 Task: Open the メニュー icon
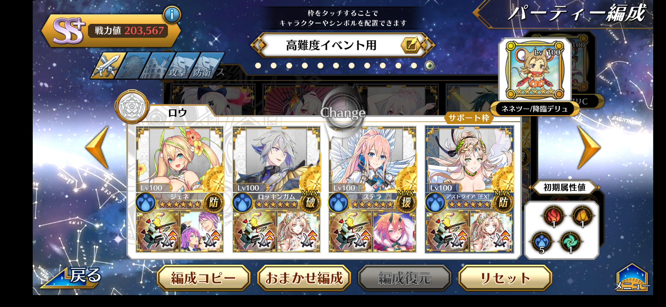click(x=632, y=277)
